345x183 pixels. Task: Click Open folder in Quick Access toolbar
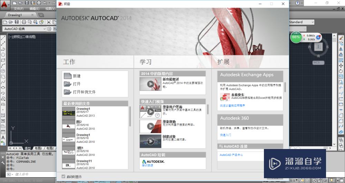click(20, 3)
